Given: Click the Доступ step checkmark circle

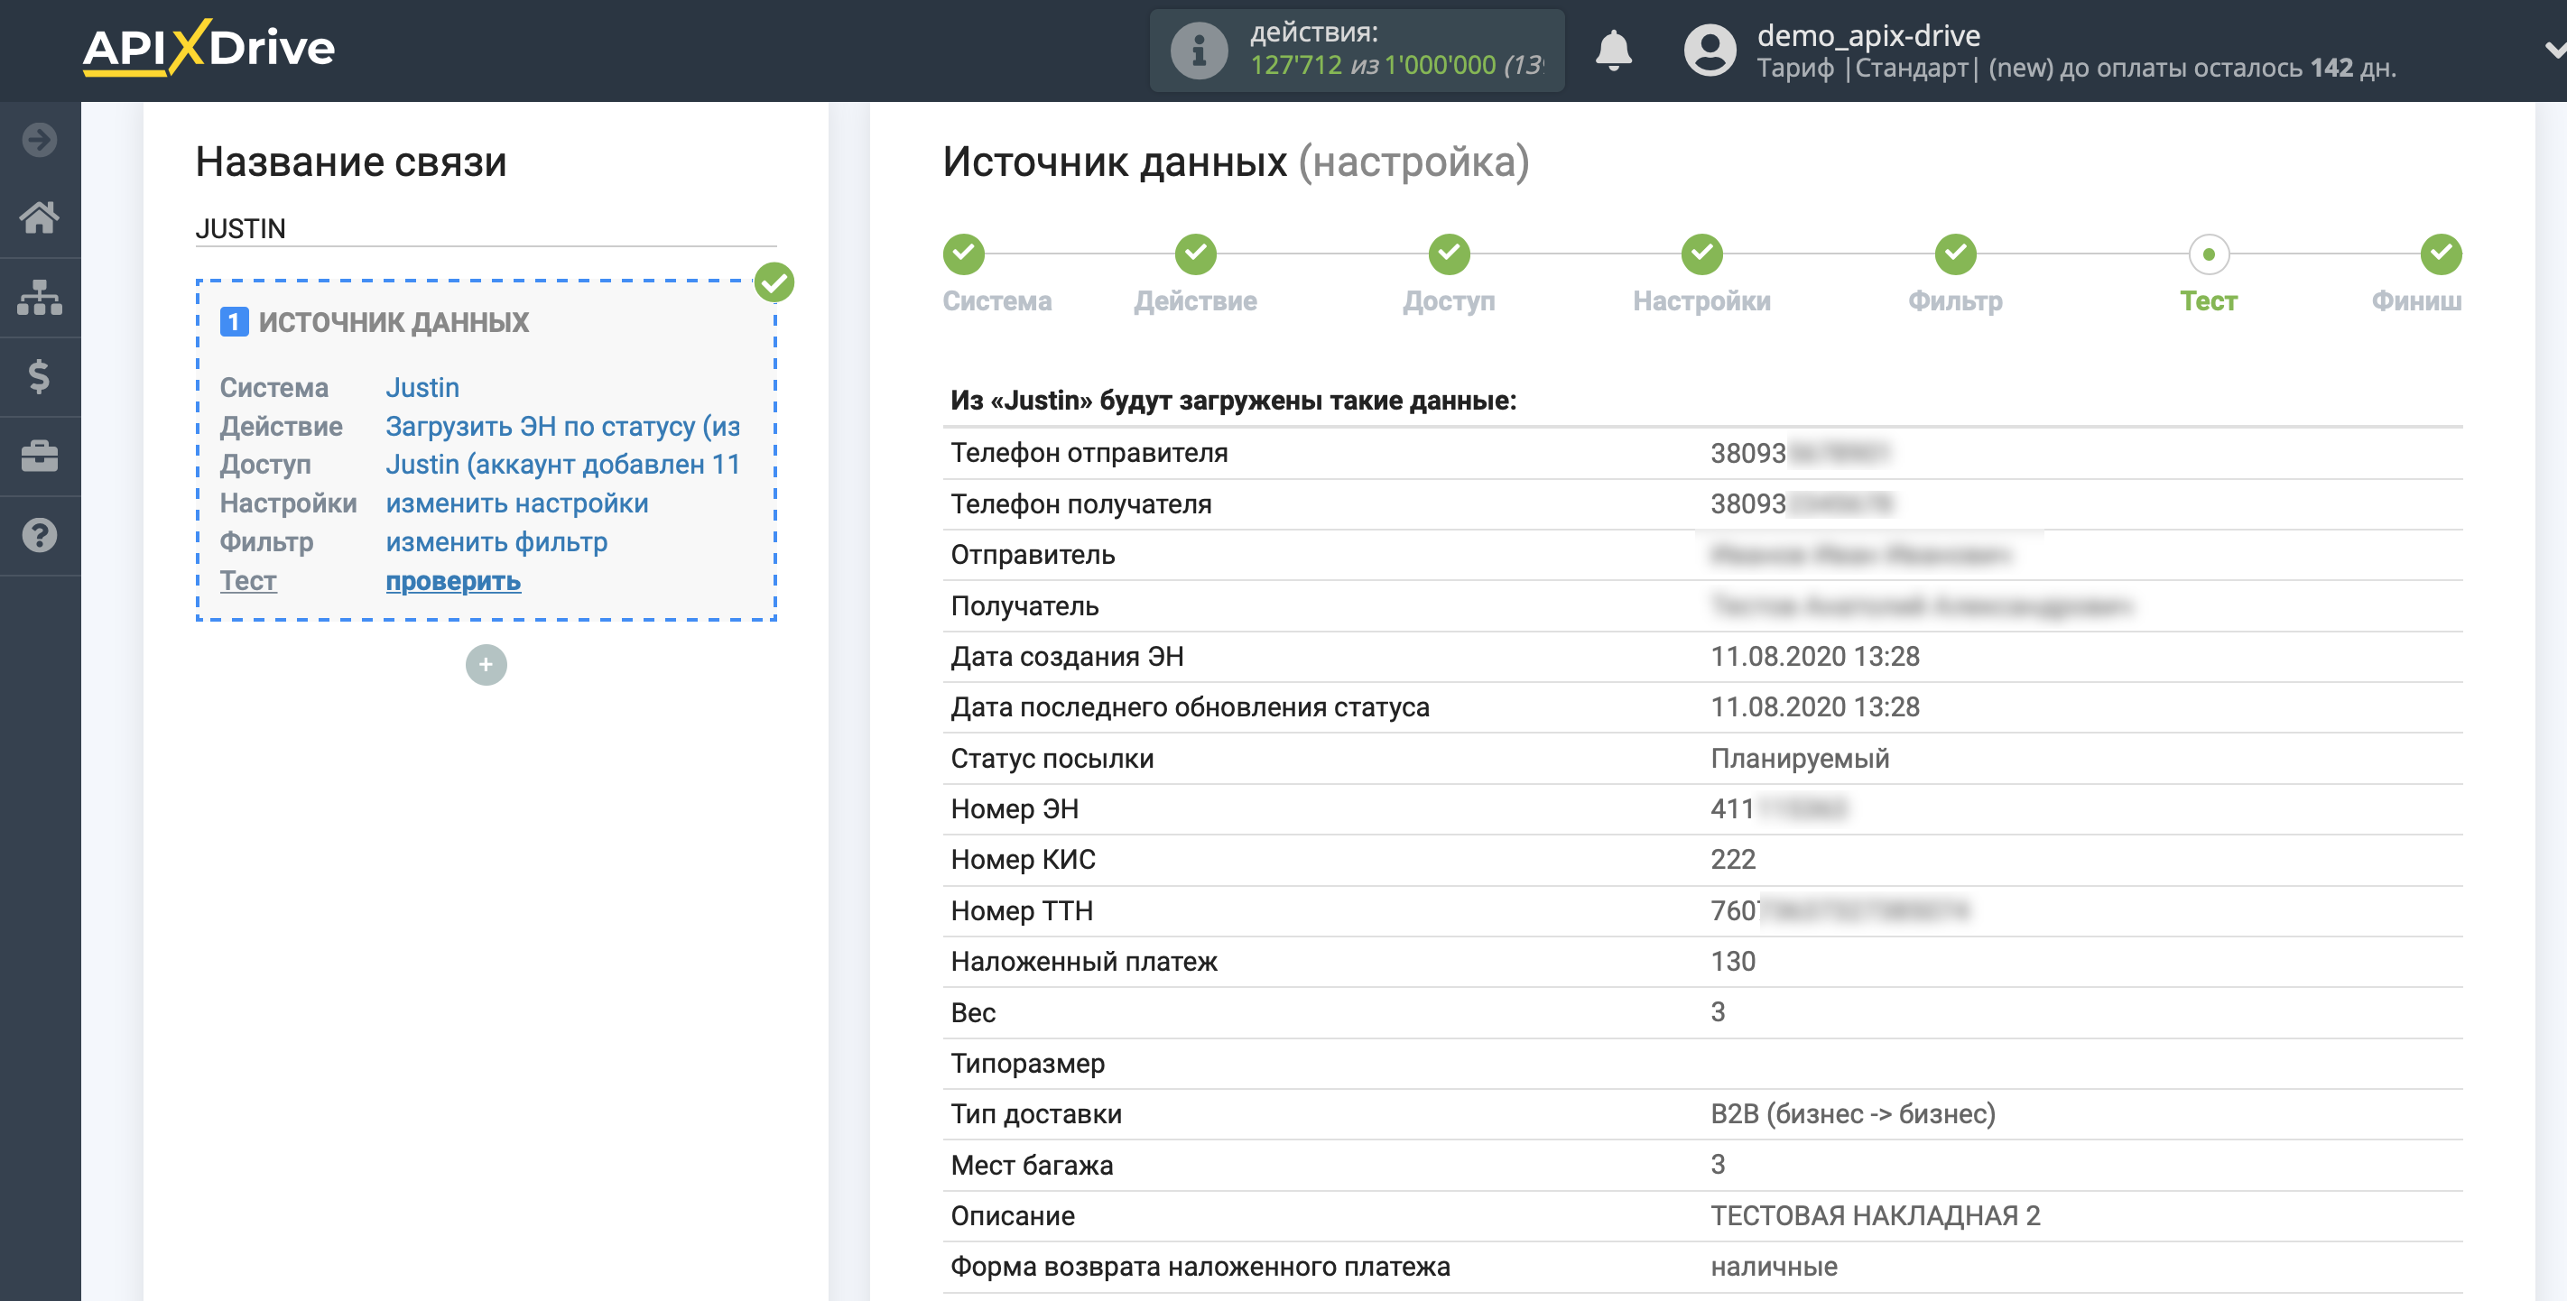Looking at the screenshot, I should (x=1449, y=254).
